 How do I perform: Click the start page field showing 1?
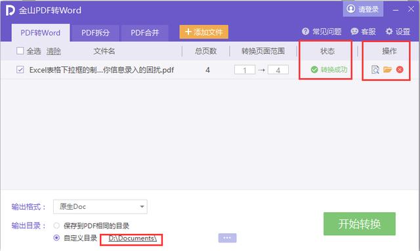pos(245,70)
